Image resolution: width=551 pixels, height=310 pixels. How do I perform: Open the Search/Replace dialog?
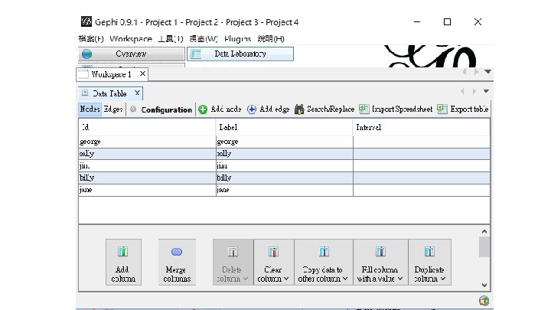(x=331, y=109)
